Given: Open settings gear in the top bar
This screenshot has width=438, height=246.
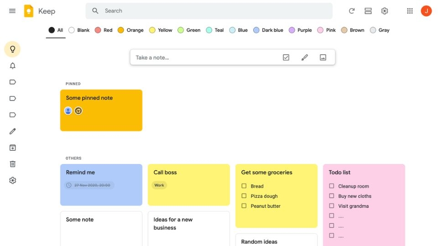Looking at the screenshot, I should pyautogui.click(x=385, y=11).
